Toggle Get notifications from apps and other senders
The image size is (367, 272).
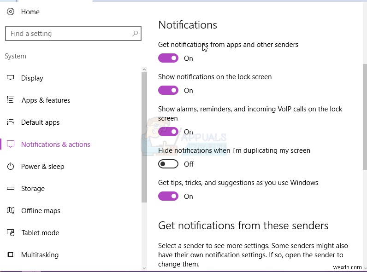168,58
